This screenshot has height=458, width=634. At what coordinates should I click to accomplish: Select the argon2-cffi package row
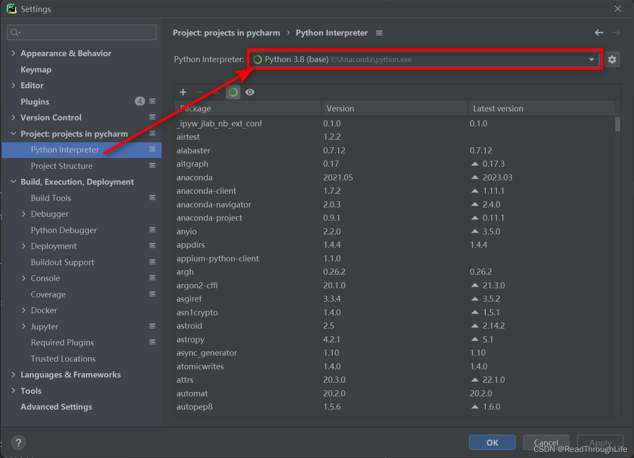tap(394, 285)
